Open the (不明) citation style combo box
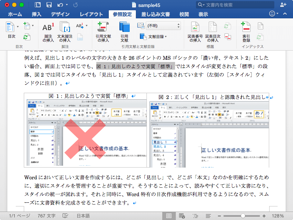The height and width of the screenshot is (220, 293). point(163,26)
